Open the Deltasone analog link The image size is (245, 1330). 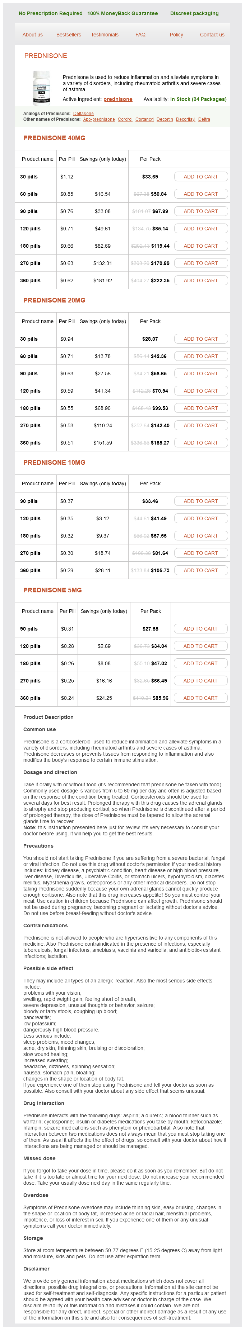pyautogui.click(x=83, y=114)
